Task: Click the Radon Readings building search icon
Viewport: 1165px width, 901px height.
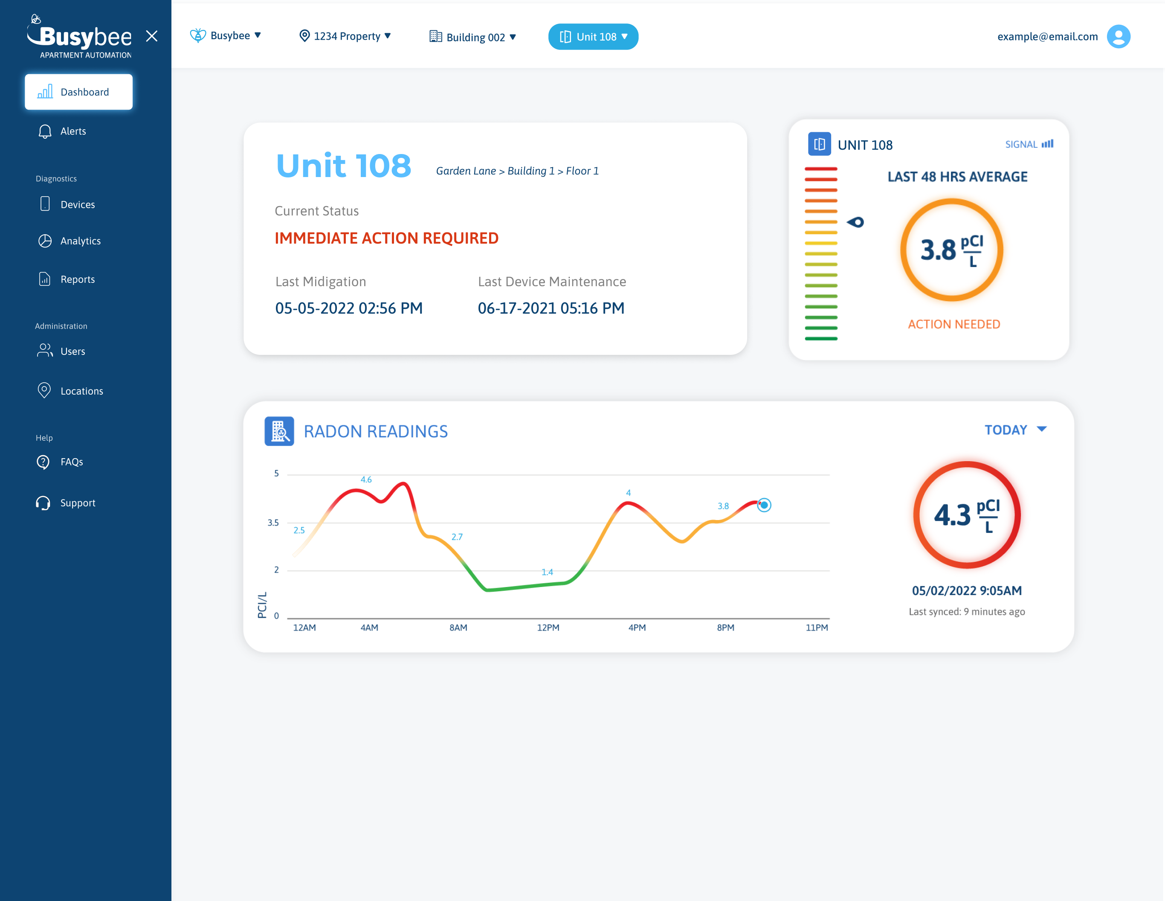Action: click(x=279, y=431)
